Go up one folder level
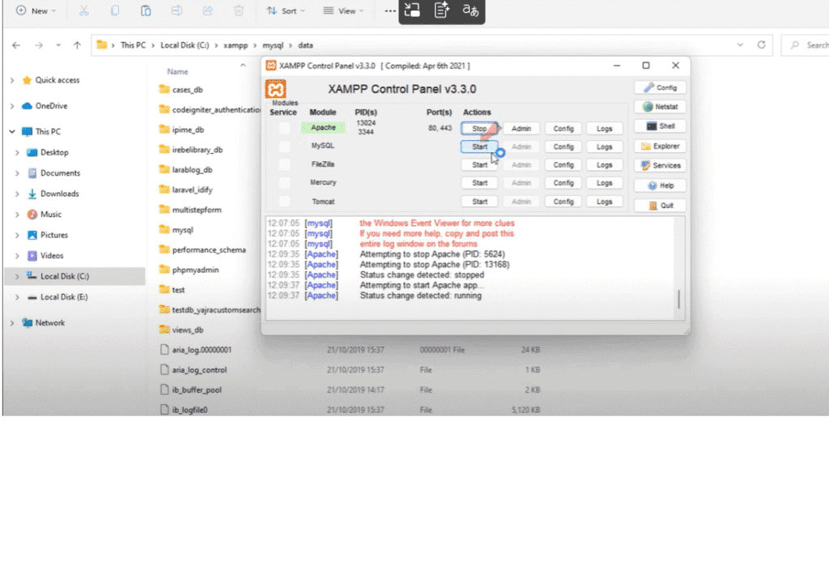Screen dimensions: 829x587 point(77,45)
